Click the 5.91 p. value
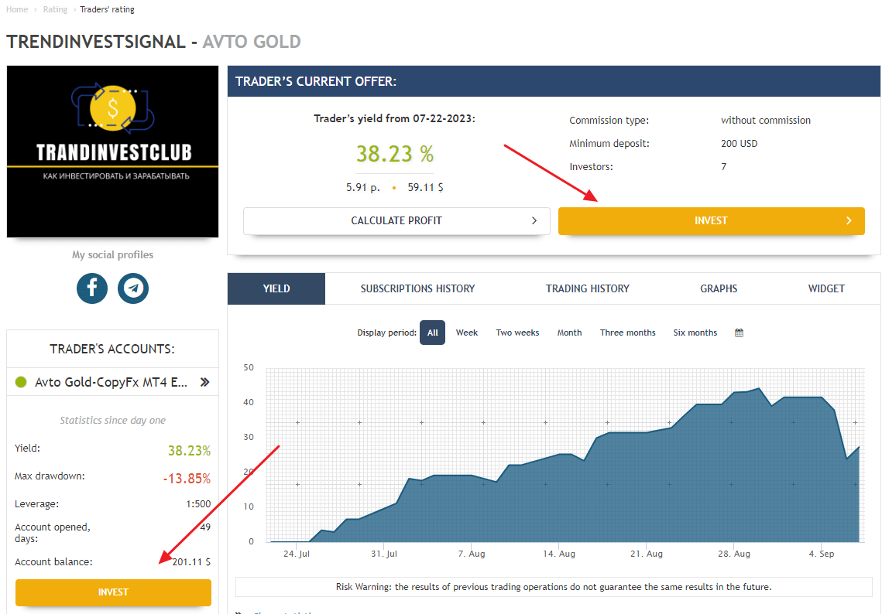Viewport: 882px width, 614px height. [x=363, y=188]
